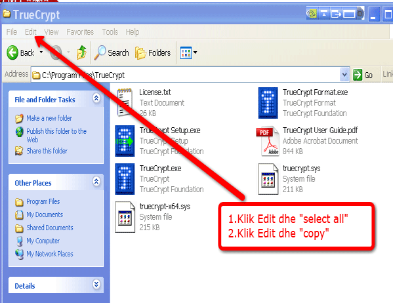Screen dimensions: 393x303
Task: Go to Program Files link
Action: click(43, 201)
